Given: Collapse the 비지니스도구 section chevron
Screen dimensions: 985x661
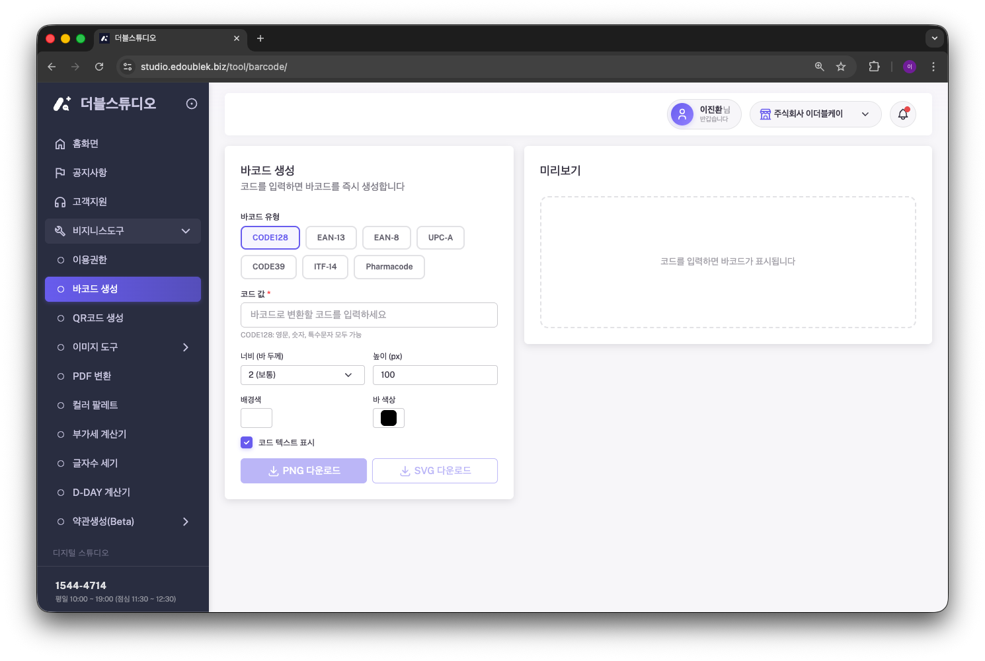Looking at the screenshot, I should click(186, 231).
